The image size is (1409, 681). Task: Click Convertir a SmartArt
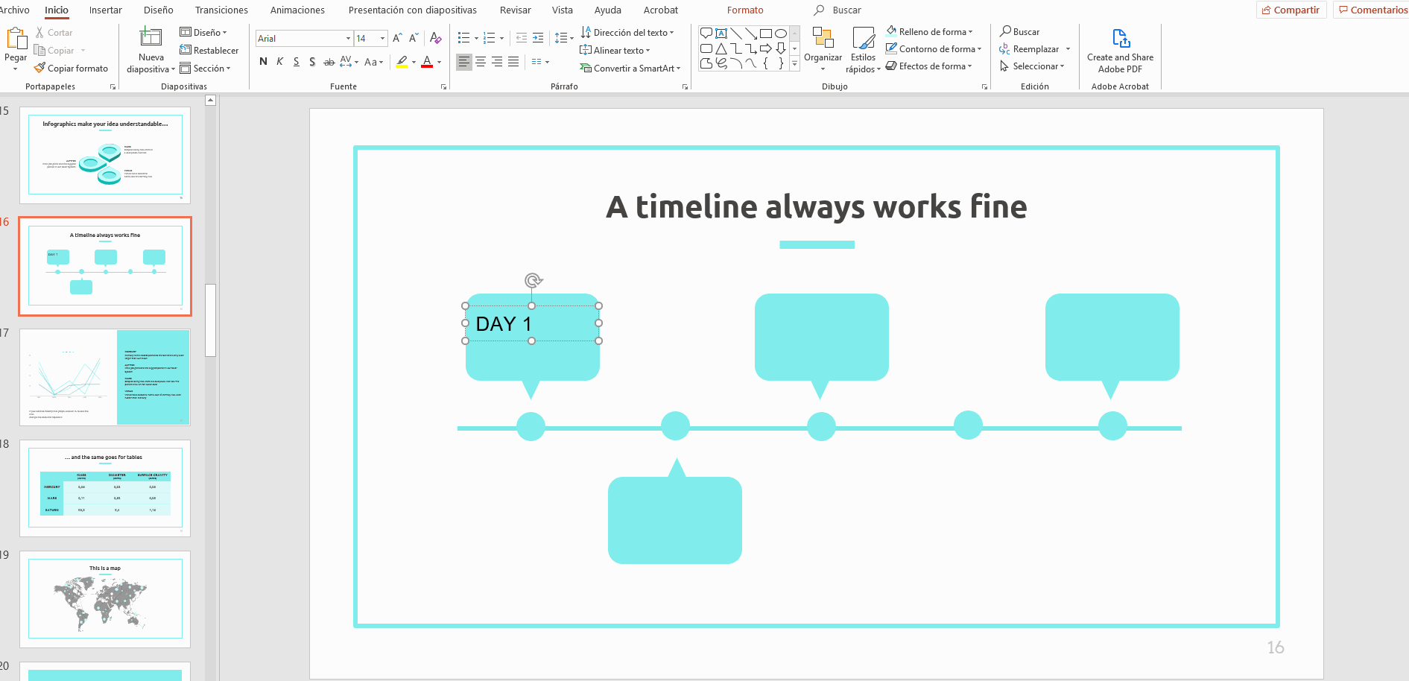click(x=630, y=69)
